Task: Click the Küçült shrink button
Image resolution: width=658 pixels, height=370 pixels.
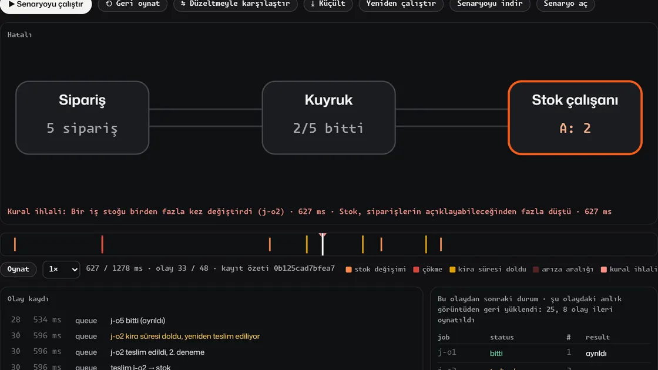Action: coord(328,4)
